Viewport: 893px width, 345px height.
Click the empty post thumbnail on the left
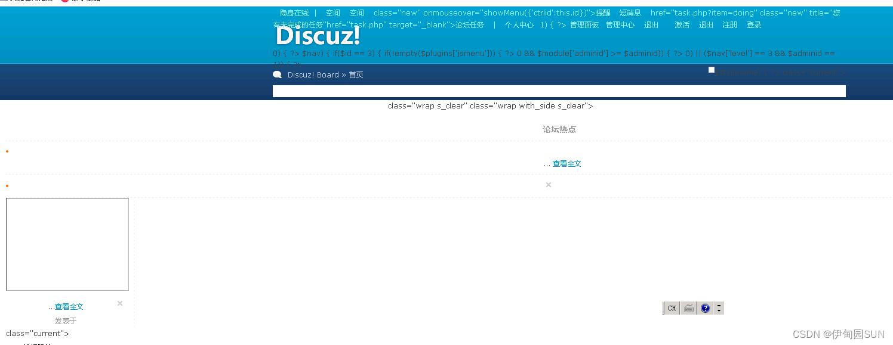pyautogui.click(x=67, y=244)
